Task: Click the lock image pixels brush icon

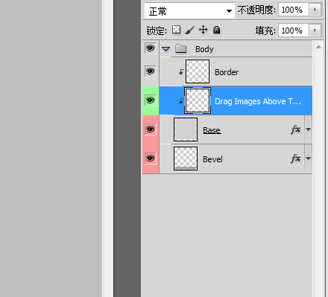Action: pyautogui.click(x=190, y=30)
